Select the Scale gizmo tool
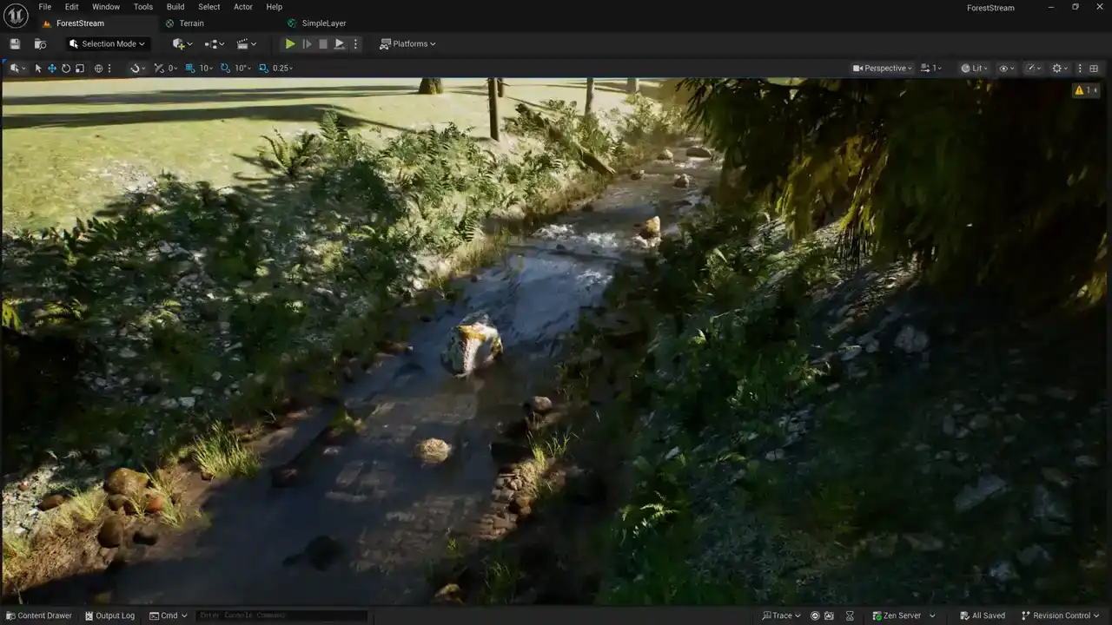The height and width of the screenshot is (625, 1112). pyautogui.click(x=80, y=68)
